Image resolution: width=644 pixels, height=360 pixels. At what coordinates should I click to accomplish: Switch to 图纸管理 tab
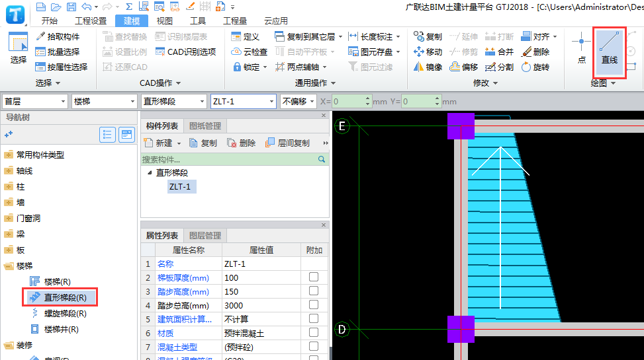205,126
